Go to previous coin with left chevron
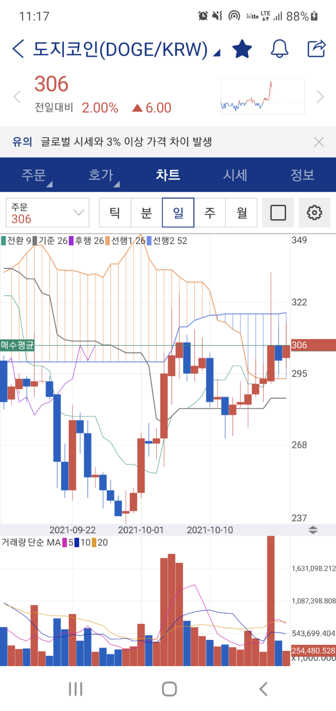Image resolution: width=336 pixels, height=711 pixels. coord(17,97)
